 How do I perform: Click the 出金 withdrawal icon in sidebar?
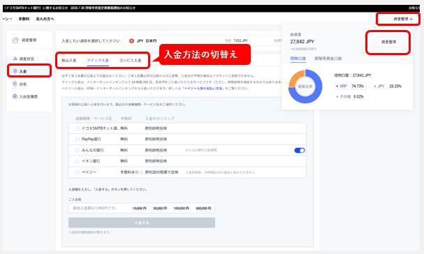click(x=15, y=84)
